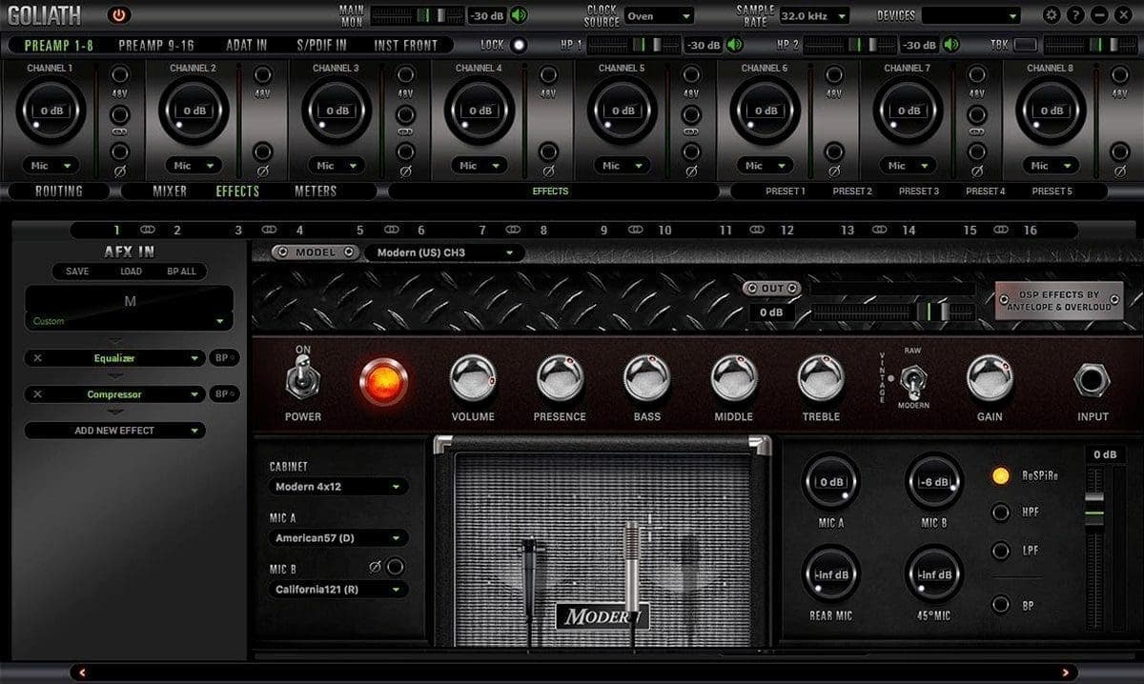Open the settings gear icon
Image resolution: width=1144 pixels, height=684 pixels.
(1052, 15)
